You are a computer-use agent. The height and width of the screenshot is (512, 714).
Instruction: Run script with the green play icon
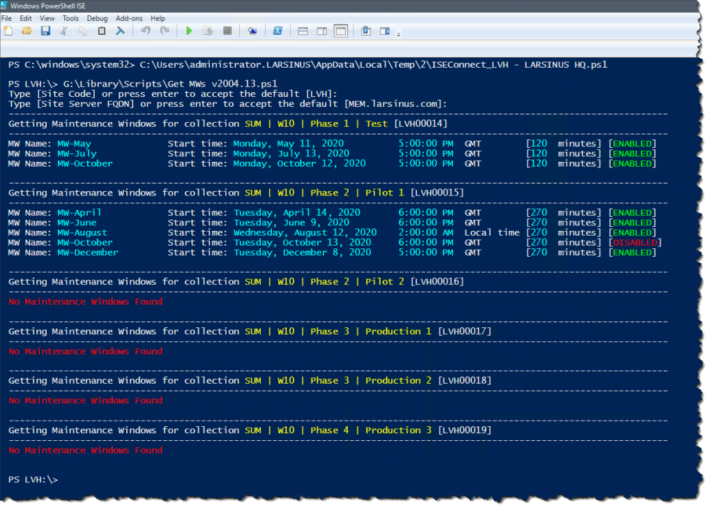pyautogui.click(x=189, y=31)
